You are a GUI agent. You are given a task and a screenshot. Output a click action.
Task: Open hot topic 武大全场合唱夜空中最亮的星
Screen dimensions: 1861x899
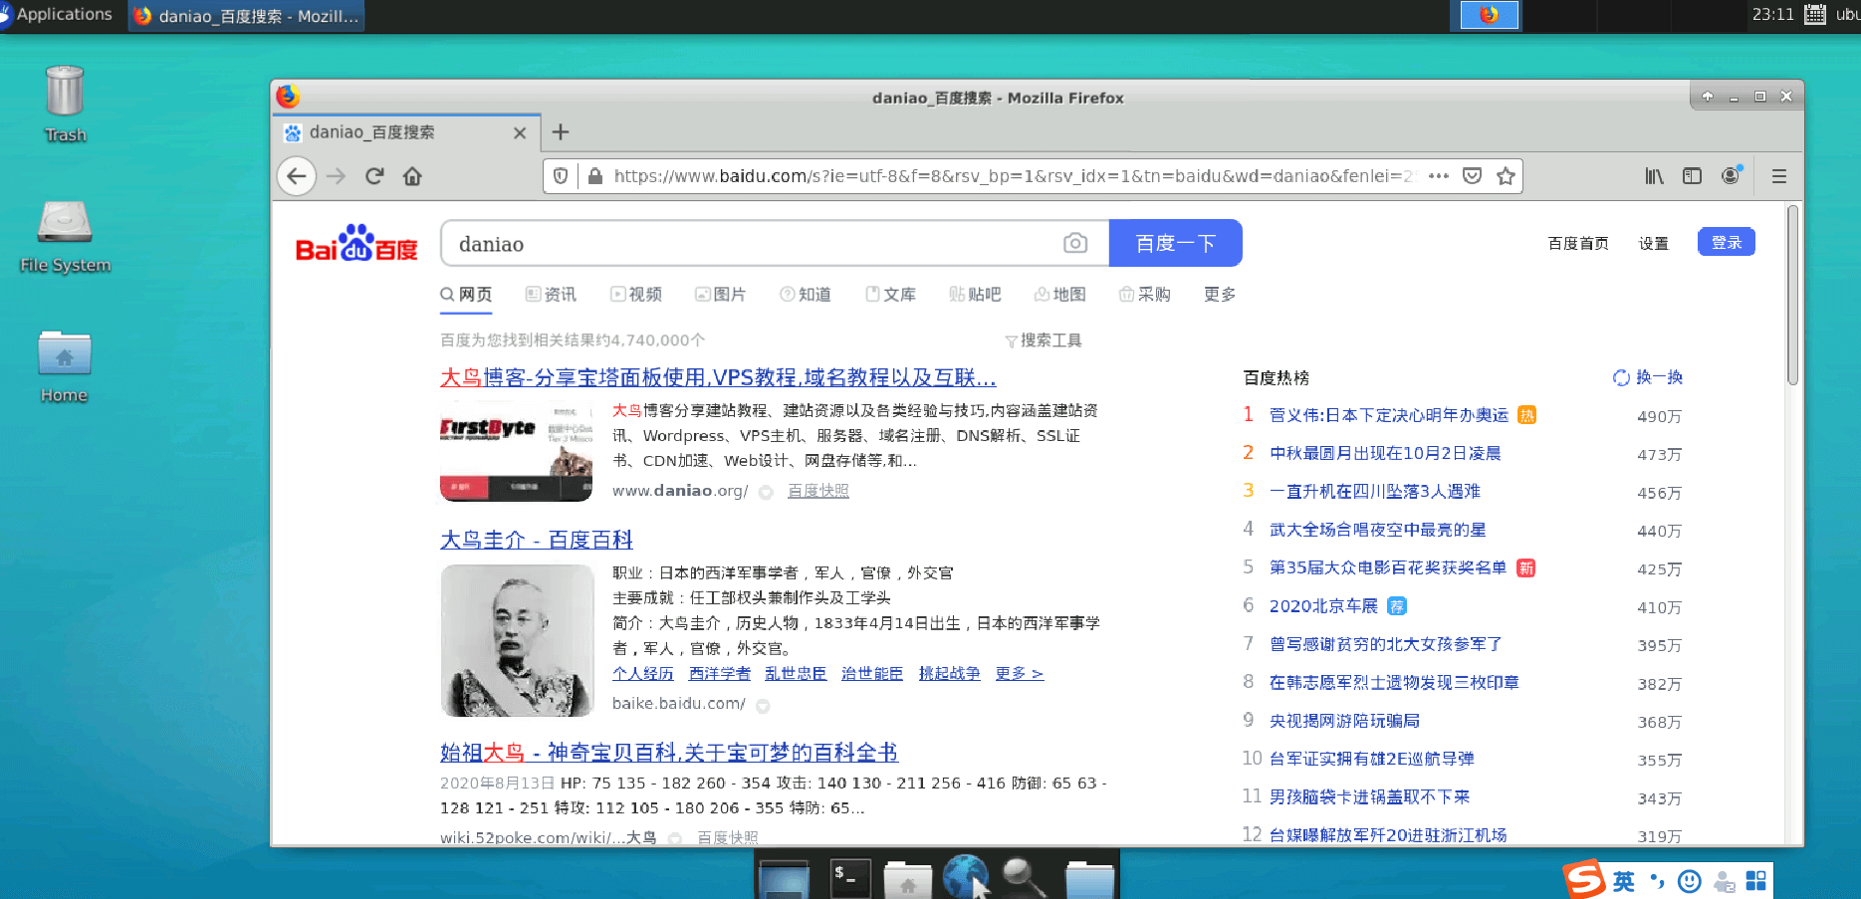[1377, 530]
